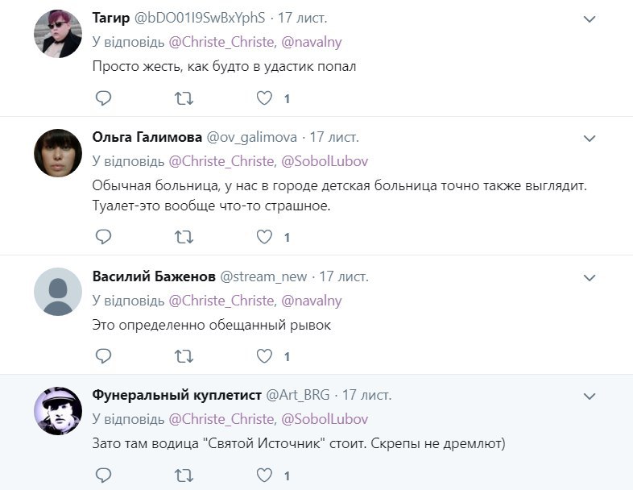The height and width of the screenshot is (490, 633).
Task: Like Василий Баженов's tweet
Action: pyautogui.click(x=265, y=355)
